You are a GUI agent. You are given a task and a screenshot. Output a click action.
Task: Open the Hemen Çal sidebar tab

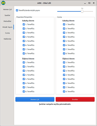click(x=7, y=9)
